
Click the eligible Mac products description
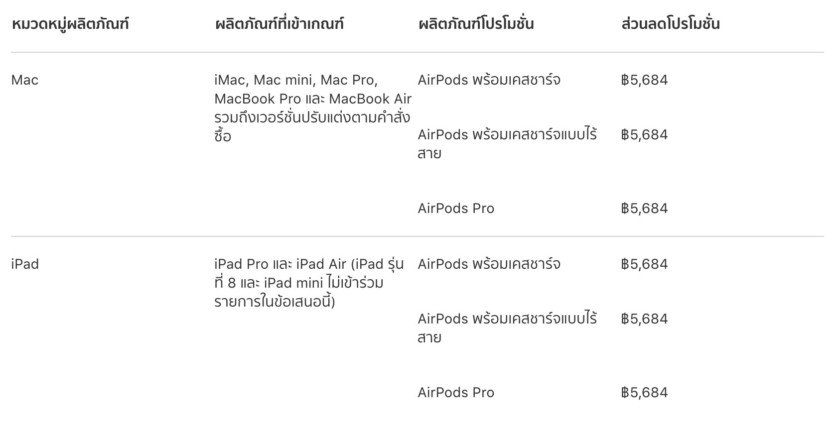tap(313, 108)
